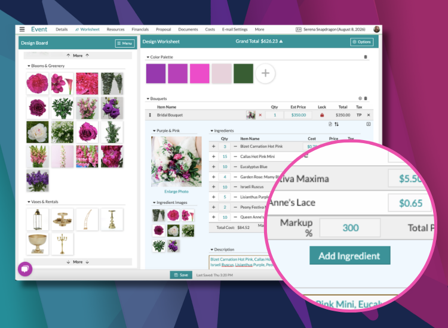Screen dimensions: 448x328
Task: Click the More down-arrows bar in Design Board
Action: 78,262
